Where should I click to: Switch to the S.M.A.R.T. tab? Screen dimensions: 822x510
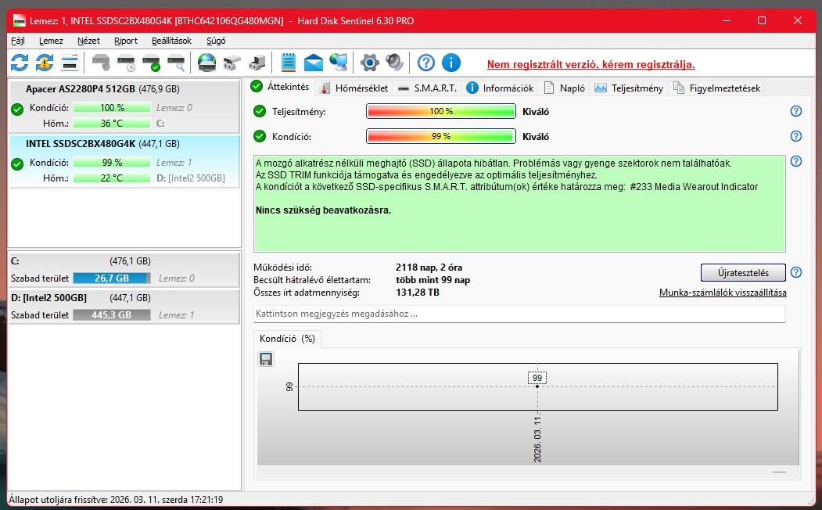[427, 88]
